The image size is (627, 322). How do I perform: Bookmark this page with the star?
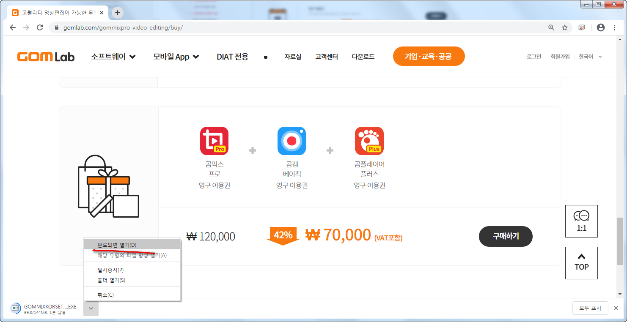(565, 27)
